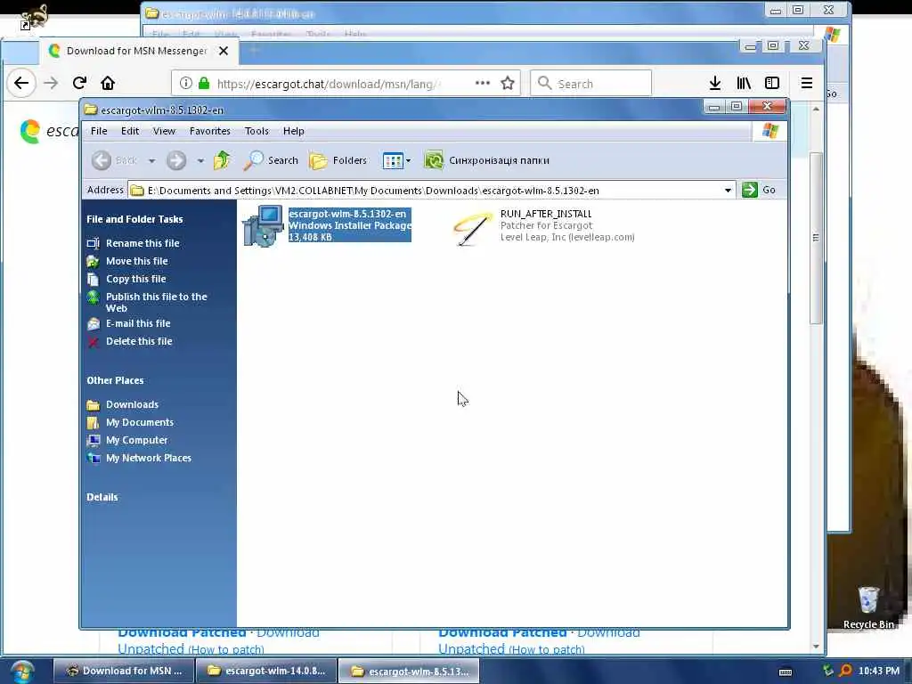Click Delete this file task

(x=139, y=341)
